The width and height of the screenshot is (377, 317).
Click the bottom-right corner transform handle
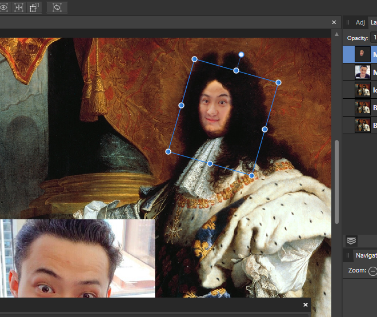(x=251, y=176)
